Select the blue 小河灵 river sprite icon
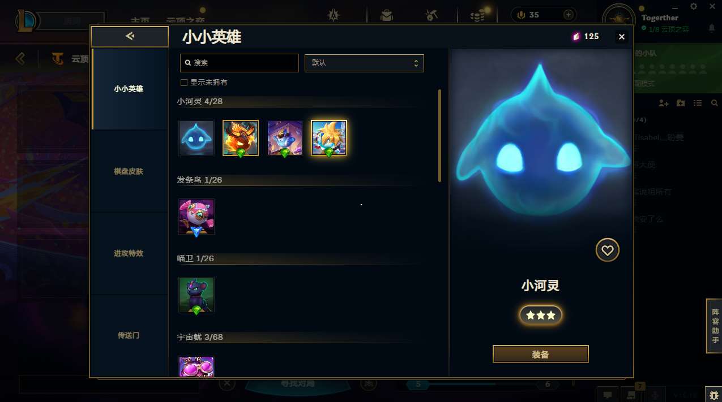Viewport: 722px width, 402px height. pyautogui.click(x=196, y=138)
